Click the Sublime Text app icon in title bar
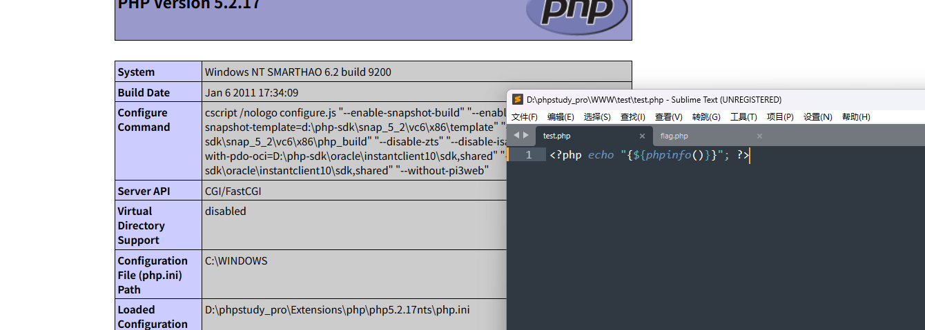The width and height of the screenshot is (925, 330). pyautogui.click(x=518, y=100)
